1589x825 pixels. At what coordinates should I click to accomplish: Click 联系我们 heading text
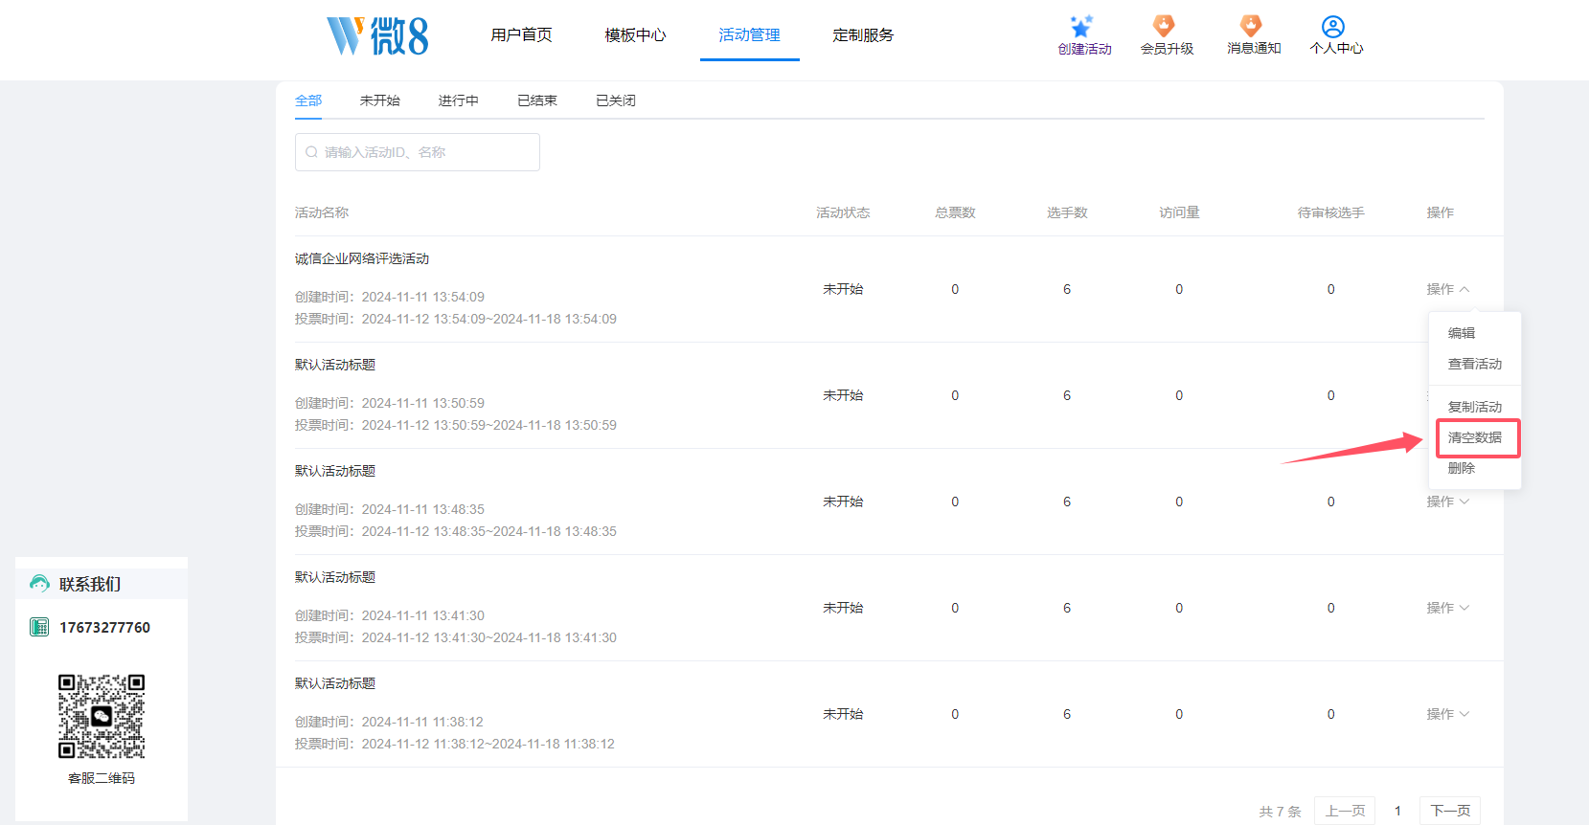pyautogui.click(x=90, y=584)
